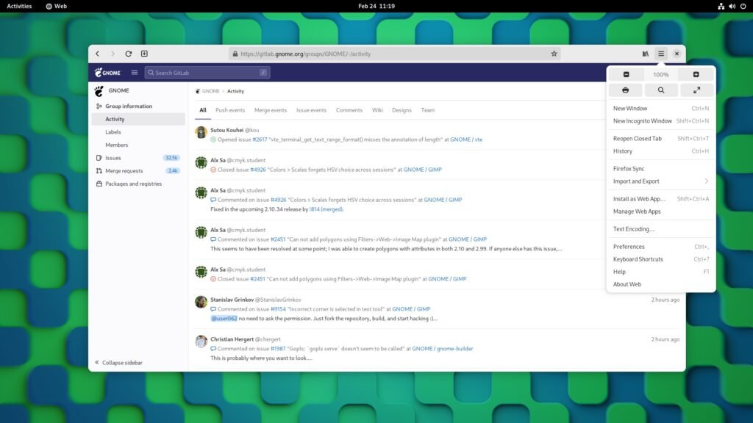This screenshot has width=753, height=423.
Task: Click the site security lock icon
Action: 235,54
